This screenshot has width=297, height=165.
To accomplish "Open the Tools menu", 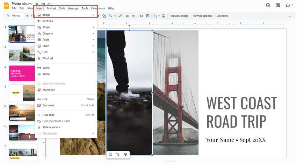I will 85,8.
